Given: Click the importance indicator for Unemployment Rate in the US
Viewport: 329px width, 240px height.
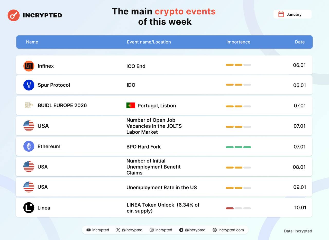Looking at the screenshot, I should tap(239, 188).
